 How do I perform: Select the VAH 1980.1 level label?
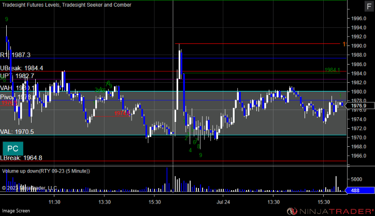(17, 88)
